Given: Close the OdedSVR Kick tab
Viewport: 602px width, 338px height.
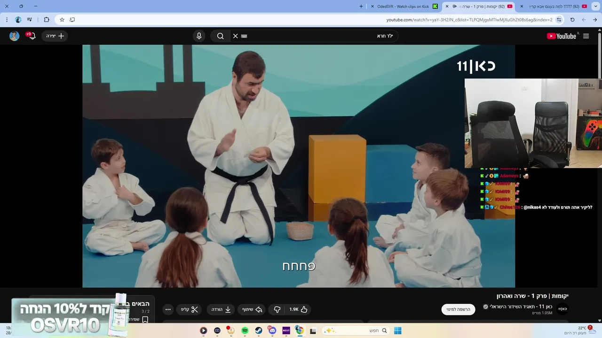Looking at the screenshot, I should click(372, 7).
